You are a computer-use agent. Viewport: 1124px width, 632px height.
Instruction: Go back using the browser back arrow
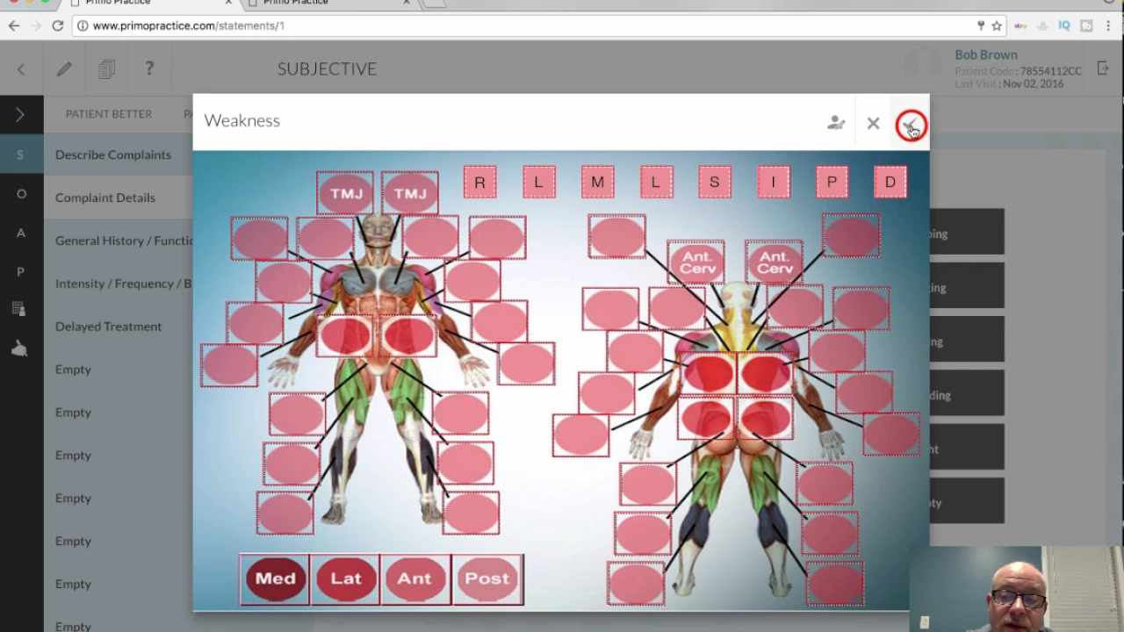pos(14,25)
